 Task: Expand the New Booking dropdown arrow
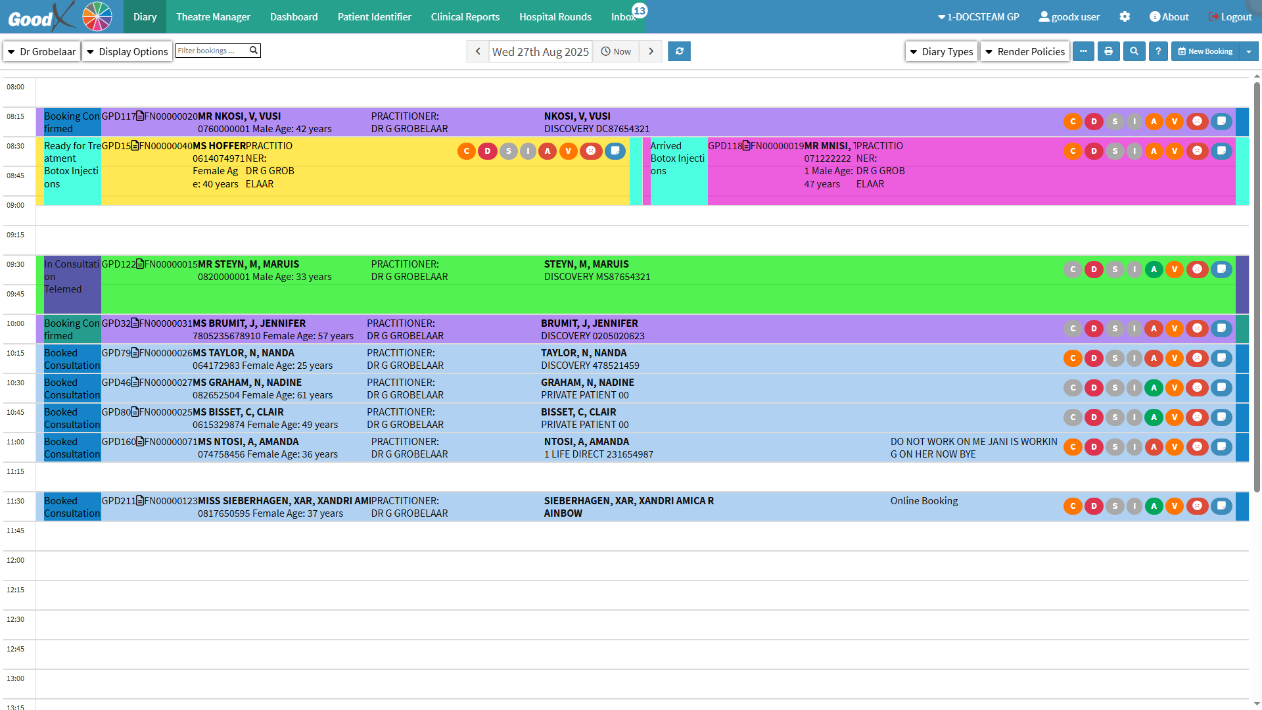click(1248, 51)
